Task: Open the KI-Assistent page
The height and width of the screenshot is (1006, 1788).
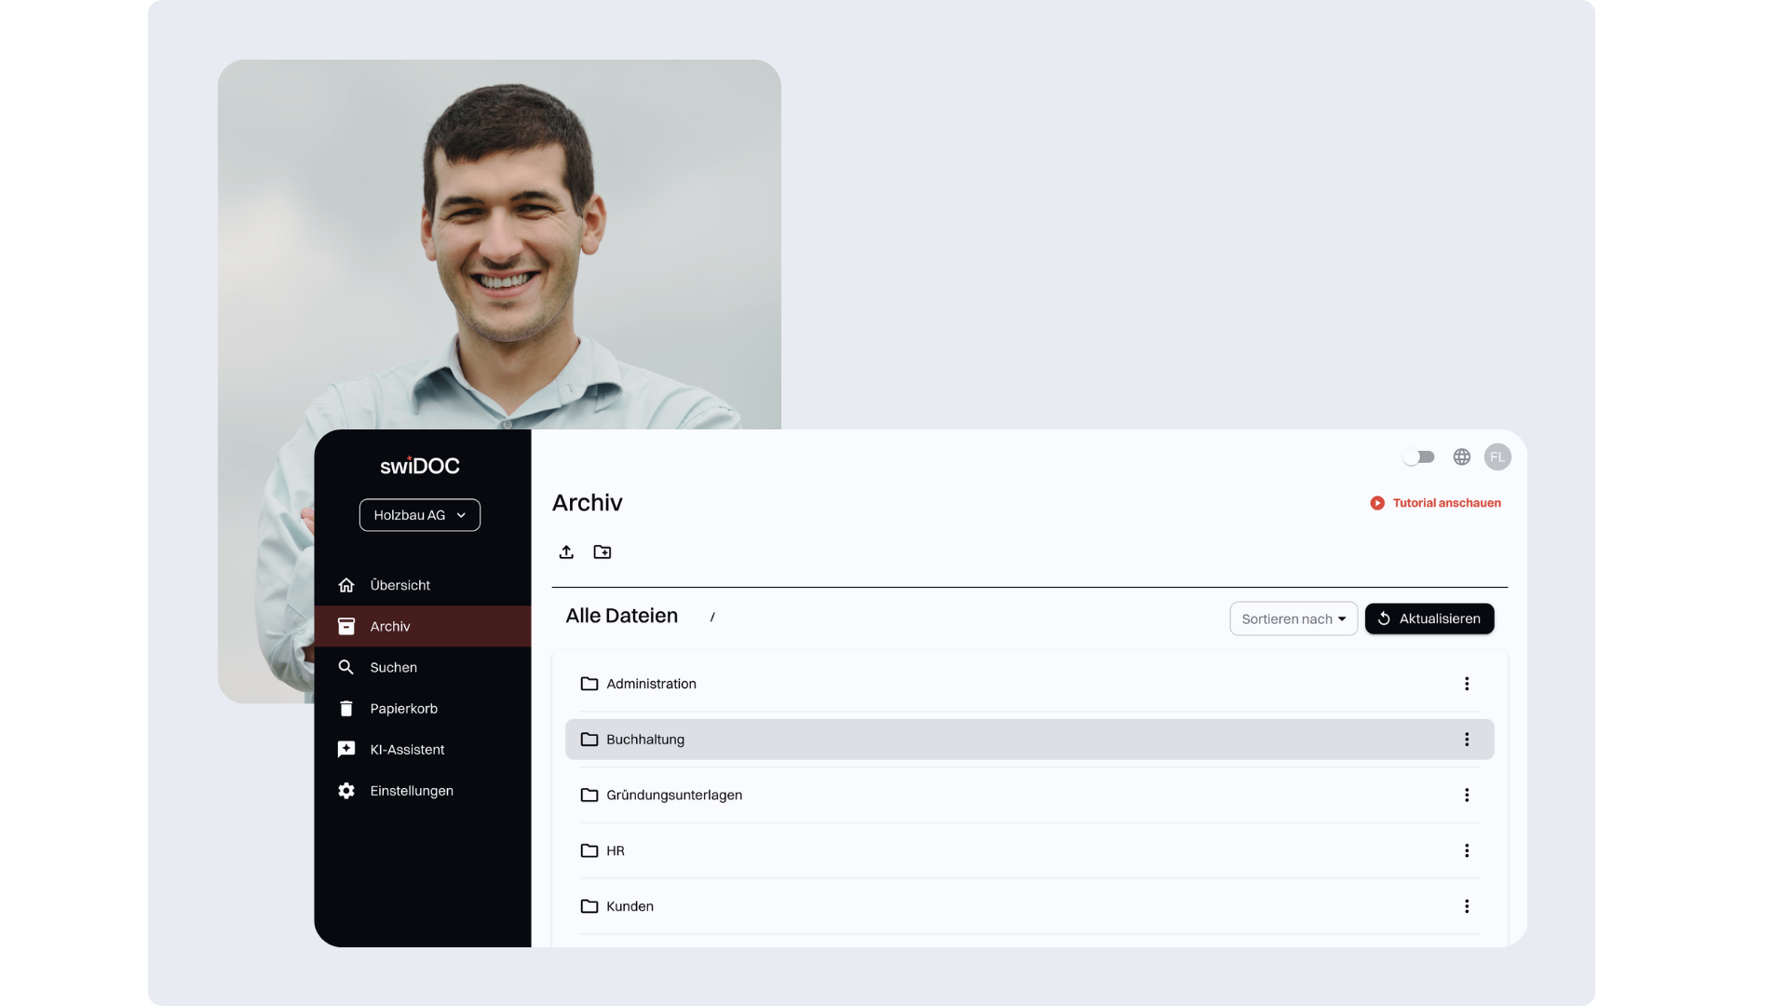Action: coord(407,750)
